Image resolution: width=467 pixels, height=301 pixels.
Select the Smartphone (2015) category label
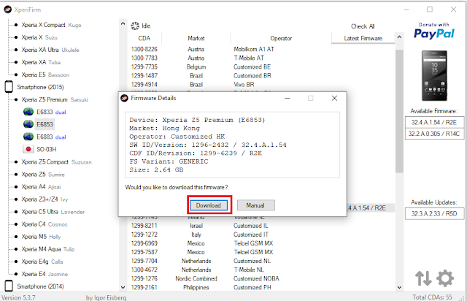tap(40, 87)
